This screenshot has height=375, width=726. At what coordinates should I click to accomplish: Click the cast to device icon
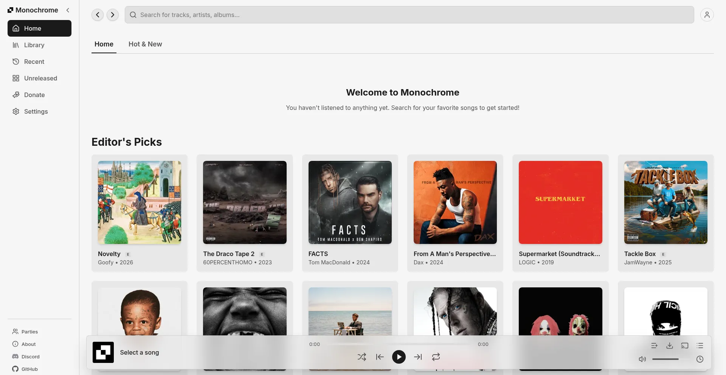685,346
